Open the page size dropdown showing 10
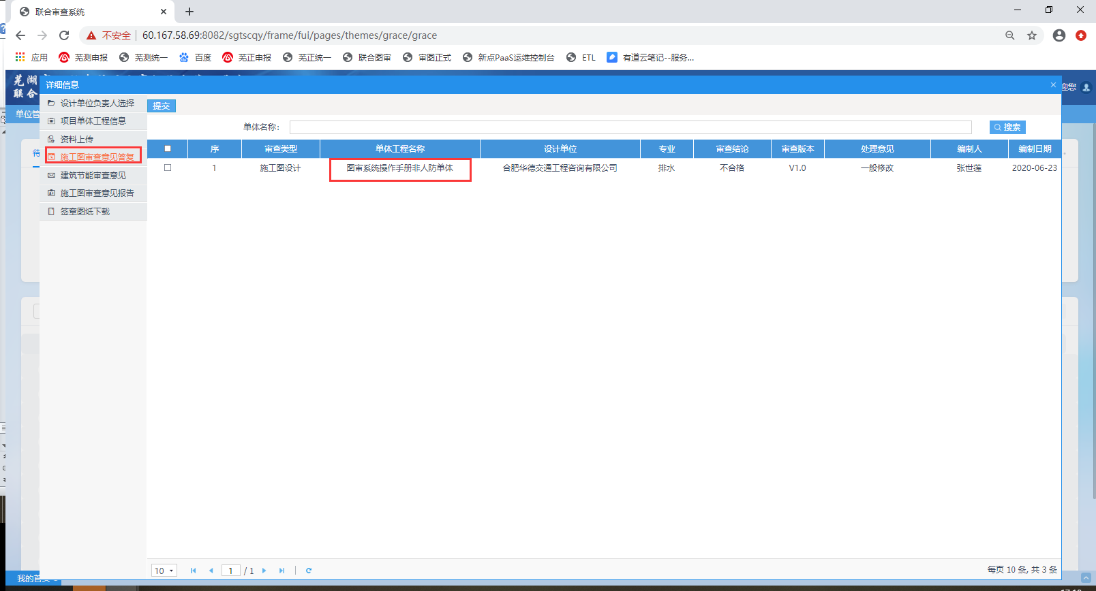The width and height of the screenshot is (1096, 591). (x=164, y=571)
